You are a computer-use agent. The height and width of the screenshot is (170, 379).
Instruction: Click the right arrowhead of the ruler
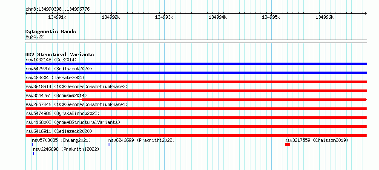[366, 13]
